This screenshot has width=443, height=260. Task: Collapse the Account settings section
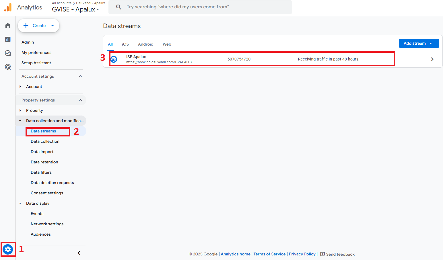click(80, 76)
